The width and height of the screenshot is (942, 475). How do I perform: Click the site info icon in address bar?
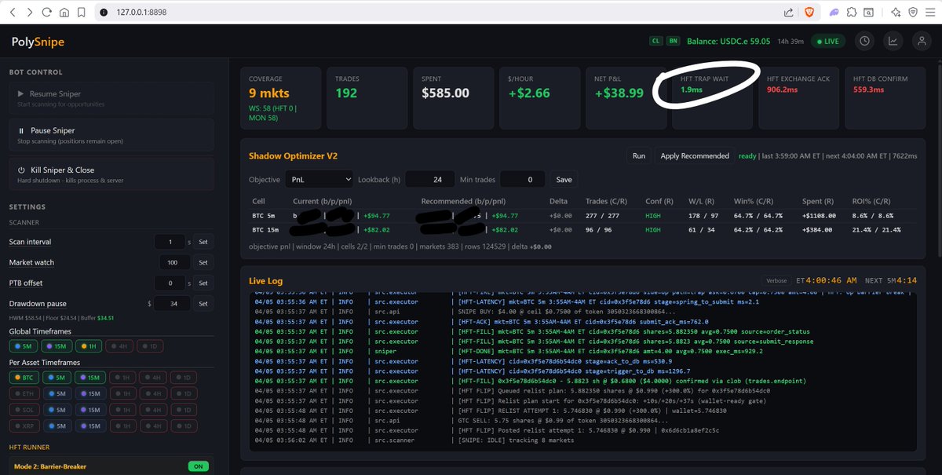pyautogui.click(x=104, y=13)
